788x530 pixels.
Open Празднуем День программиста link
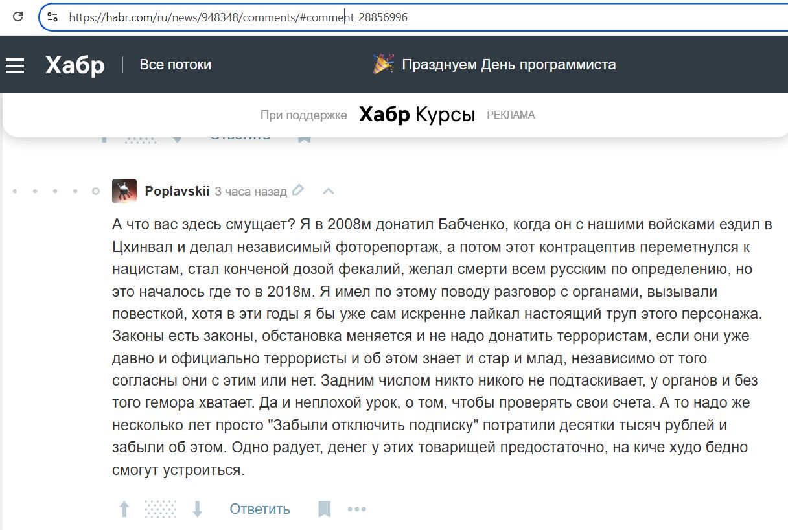[508, 65]
